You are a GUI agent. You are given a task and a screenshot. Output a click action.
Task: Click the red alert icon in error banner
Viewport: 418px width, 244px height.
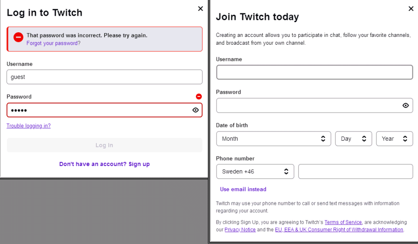18,37
